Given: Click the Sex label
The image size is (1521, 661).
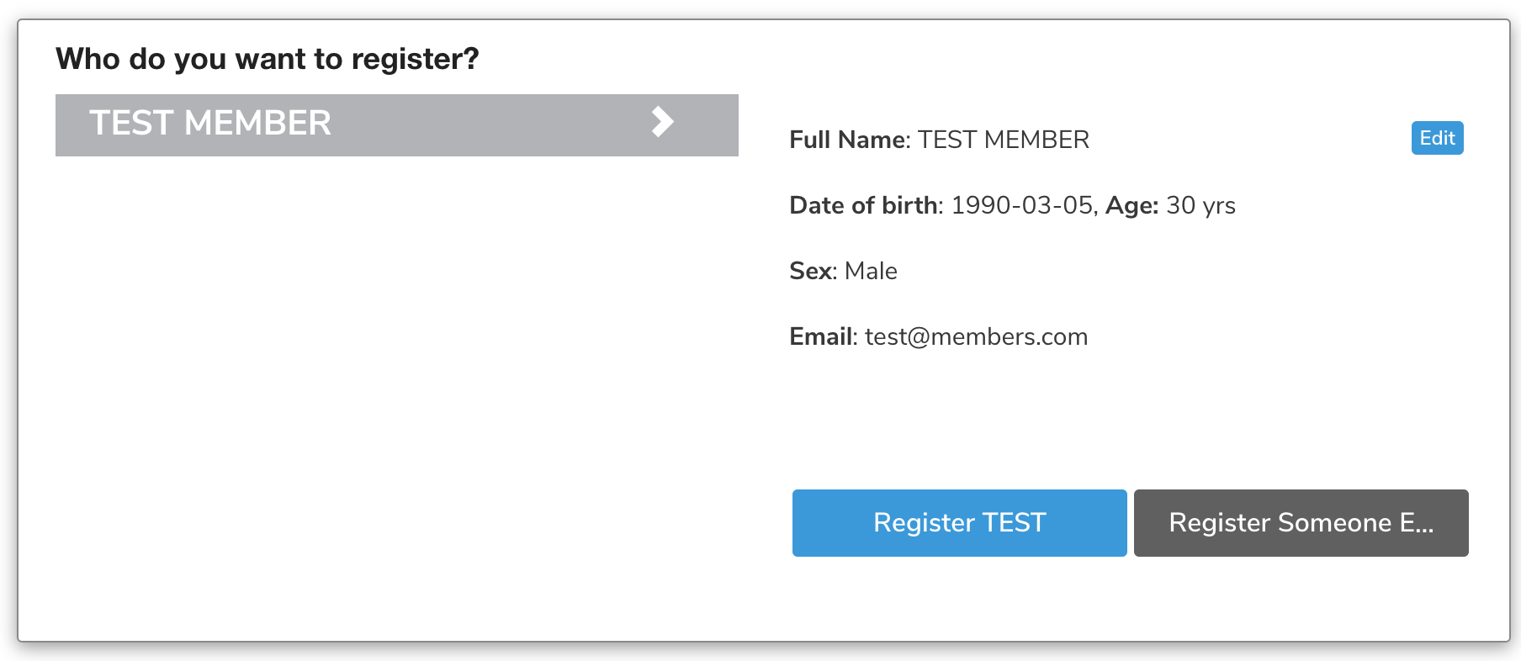Looking at the screenshot, I should [811, 271].
